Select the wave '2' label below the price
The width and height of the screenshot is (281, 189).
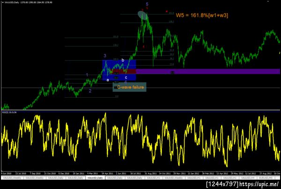[90, 91]
